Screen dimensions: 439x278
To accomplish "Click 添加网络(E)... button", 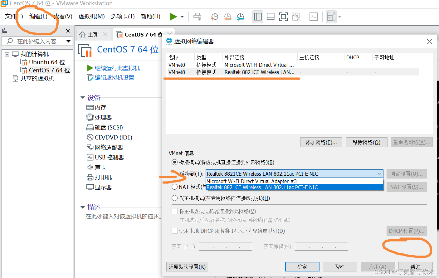I will 321,142.
